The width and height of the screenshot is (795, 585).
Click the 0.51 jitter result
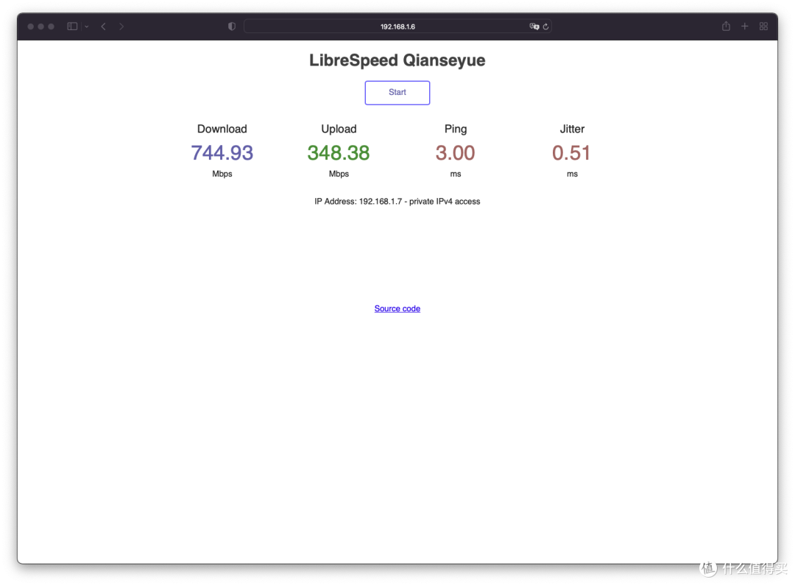(571, 153)
